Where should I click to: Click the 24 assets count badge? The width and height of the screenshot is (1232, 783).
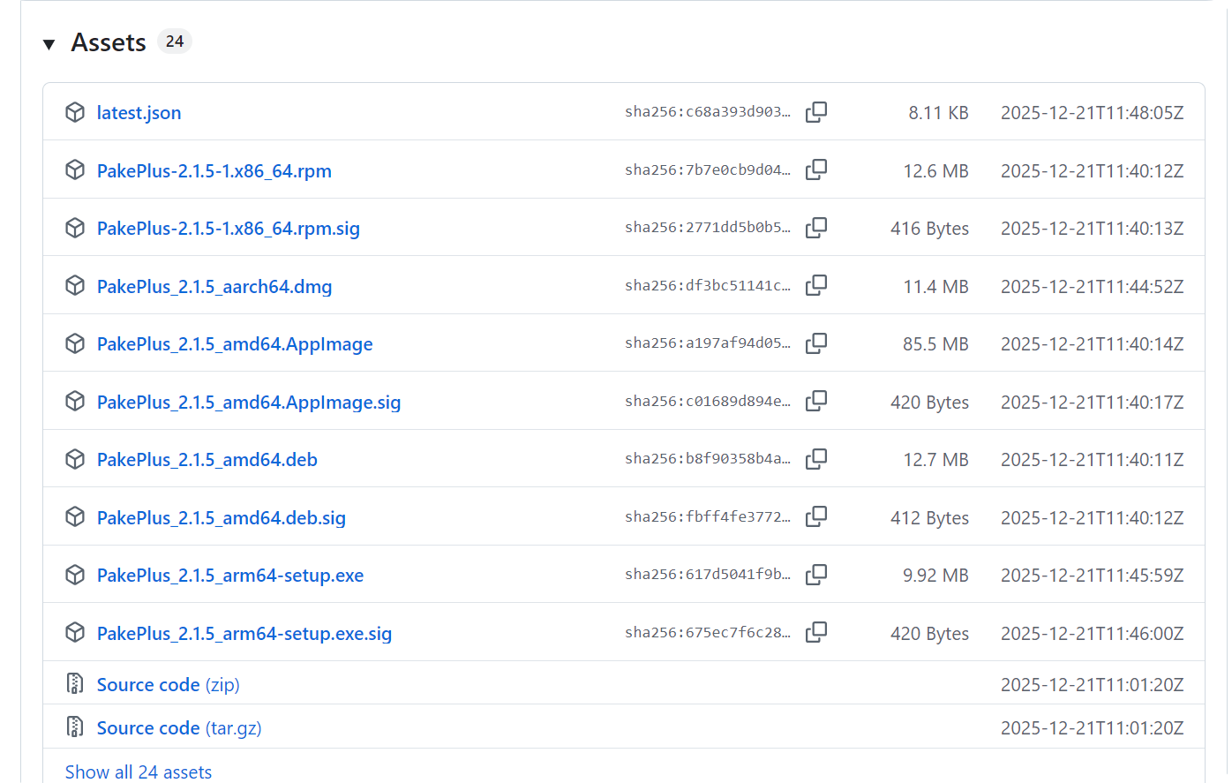click(x=175, y=41)
